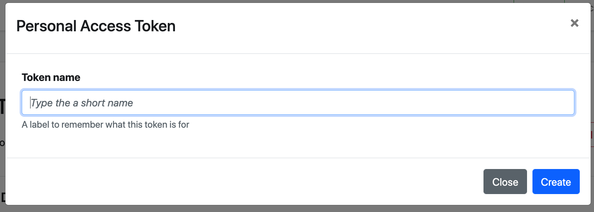The height and width of the screenshot is (212, 594).
Task: Activate the token name entry box
Action: coord(298,103)
